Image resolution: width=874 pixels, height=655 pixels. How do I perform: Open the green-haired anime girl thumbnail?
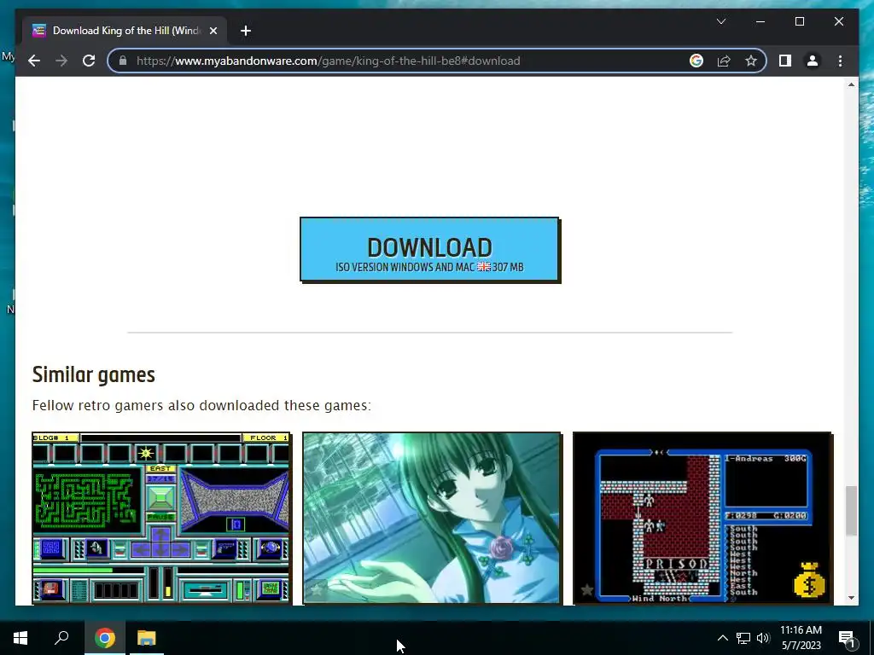[431, 518]
